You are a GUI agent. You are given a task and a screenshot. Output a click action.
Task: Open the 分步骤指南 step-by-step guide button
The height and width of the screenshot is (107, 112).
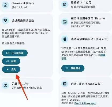click(15, 53)
